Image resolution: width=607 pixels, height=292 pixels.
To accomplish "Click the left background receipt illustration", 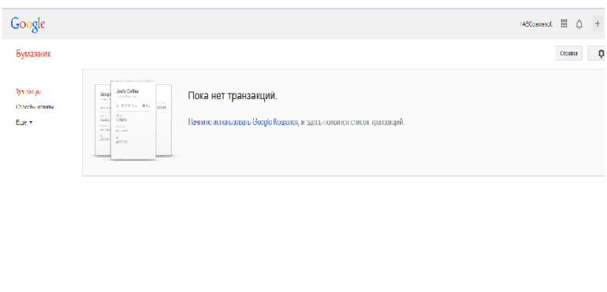I will [x=102, y=120].
